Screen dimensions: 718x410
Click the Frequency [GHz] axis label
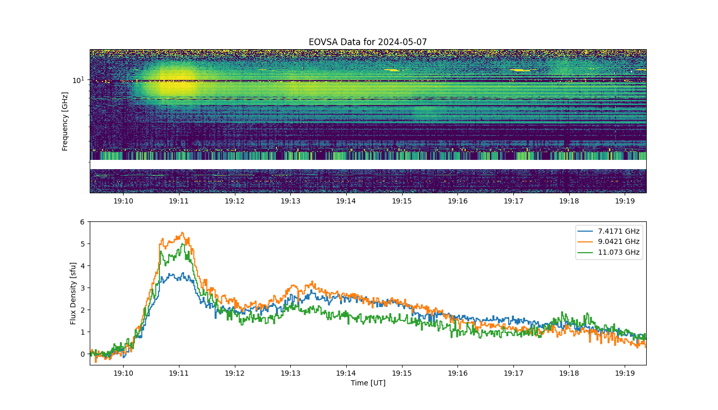pyautogui.click(x=65, y=121)
